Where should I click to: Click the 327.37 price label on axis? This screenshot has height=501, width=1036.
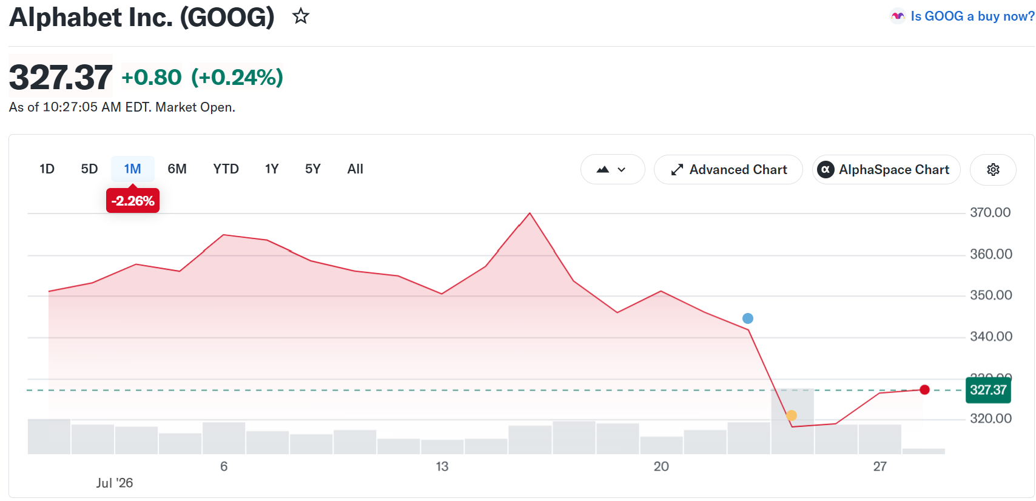tap(988, 390)
